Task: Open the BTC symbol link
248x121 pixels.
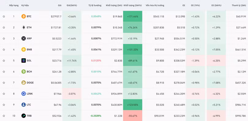Action: coord(29,16)
